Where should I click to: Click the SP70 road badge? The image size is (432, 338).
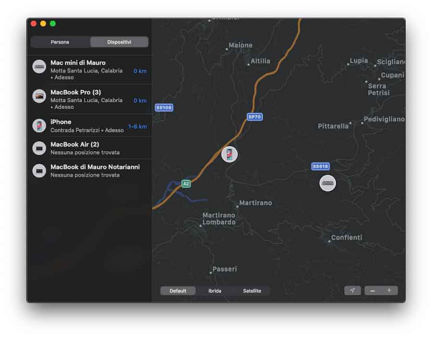point(255,117)
